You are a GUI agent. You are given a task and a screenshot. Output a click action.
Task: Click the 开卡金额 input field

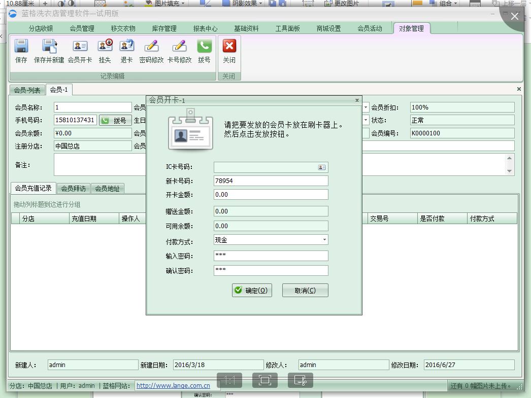click(271, 194)
